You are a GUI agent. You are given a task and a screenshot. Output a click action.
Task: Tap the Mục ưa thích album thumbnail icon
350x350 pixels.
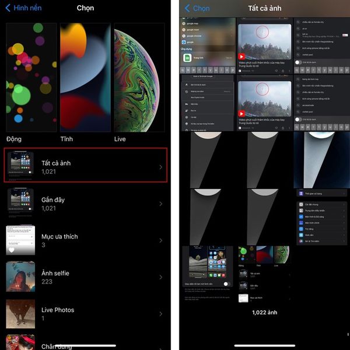click(x=20, y=240)
